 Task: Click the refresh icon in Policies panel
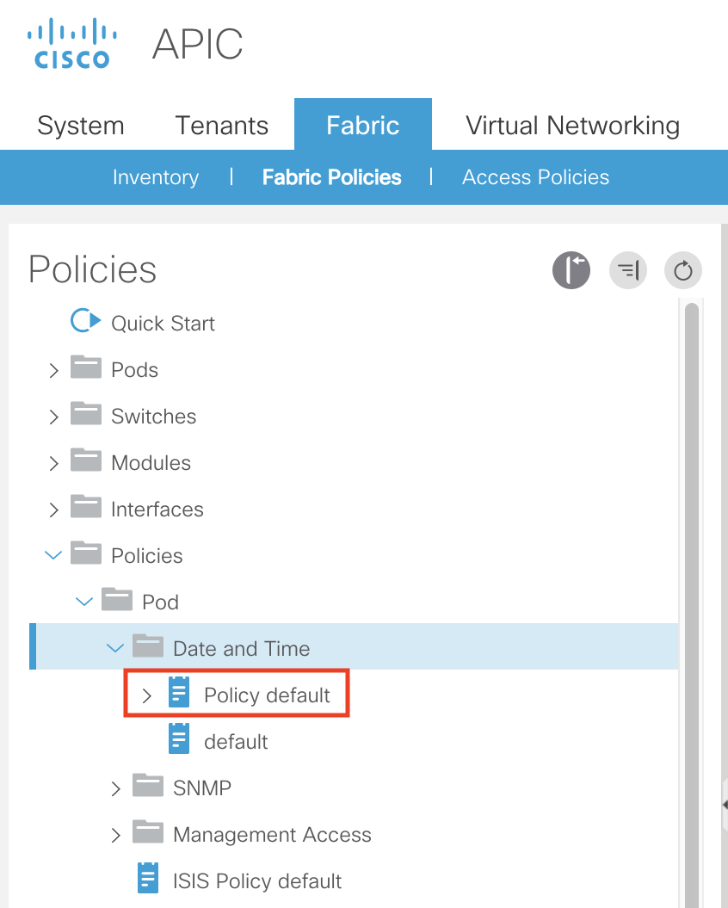tap(683, 271)
